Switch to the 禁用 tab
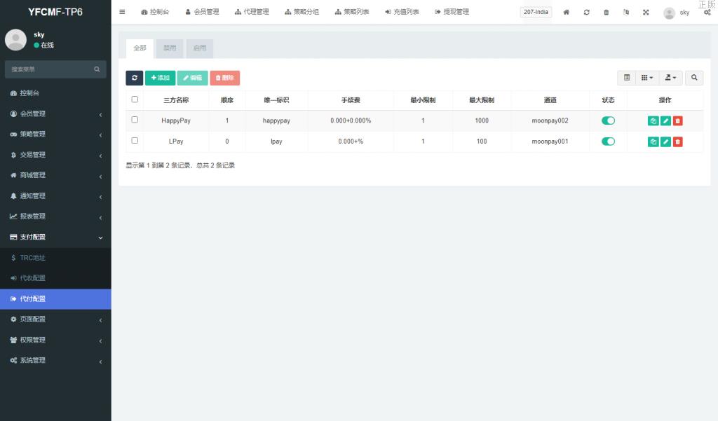Viewport: 718px width, 421px height. click(170, 48)
